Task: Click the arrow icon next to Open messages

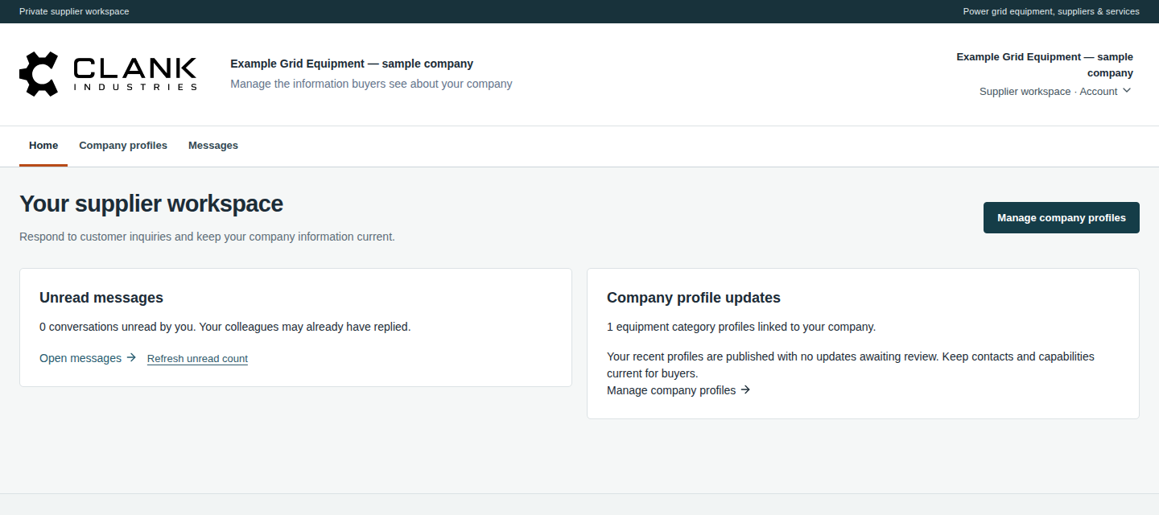Action: point(131,357)
